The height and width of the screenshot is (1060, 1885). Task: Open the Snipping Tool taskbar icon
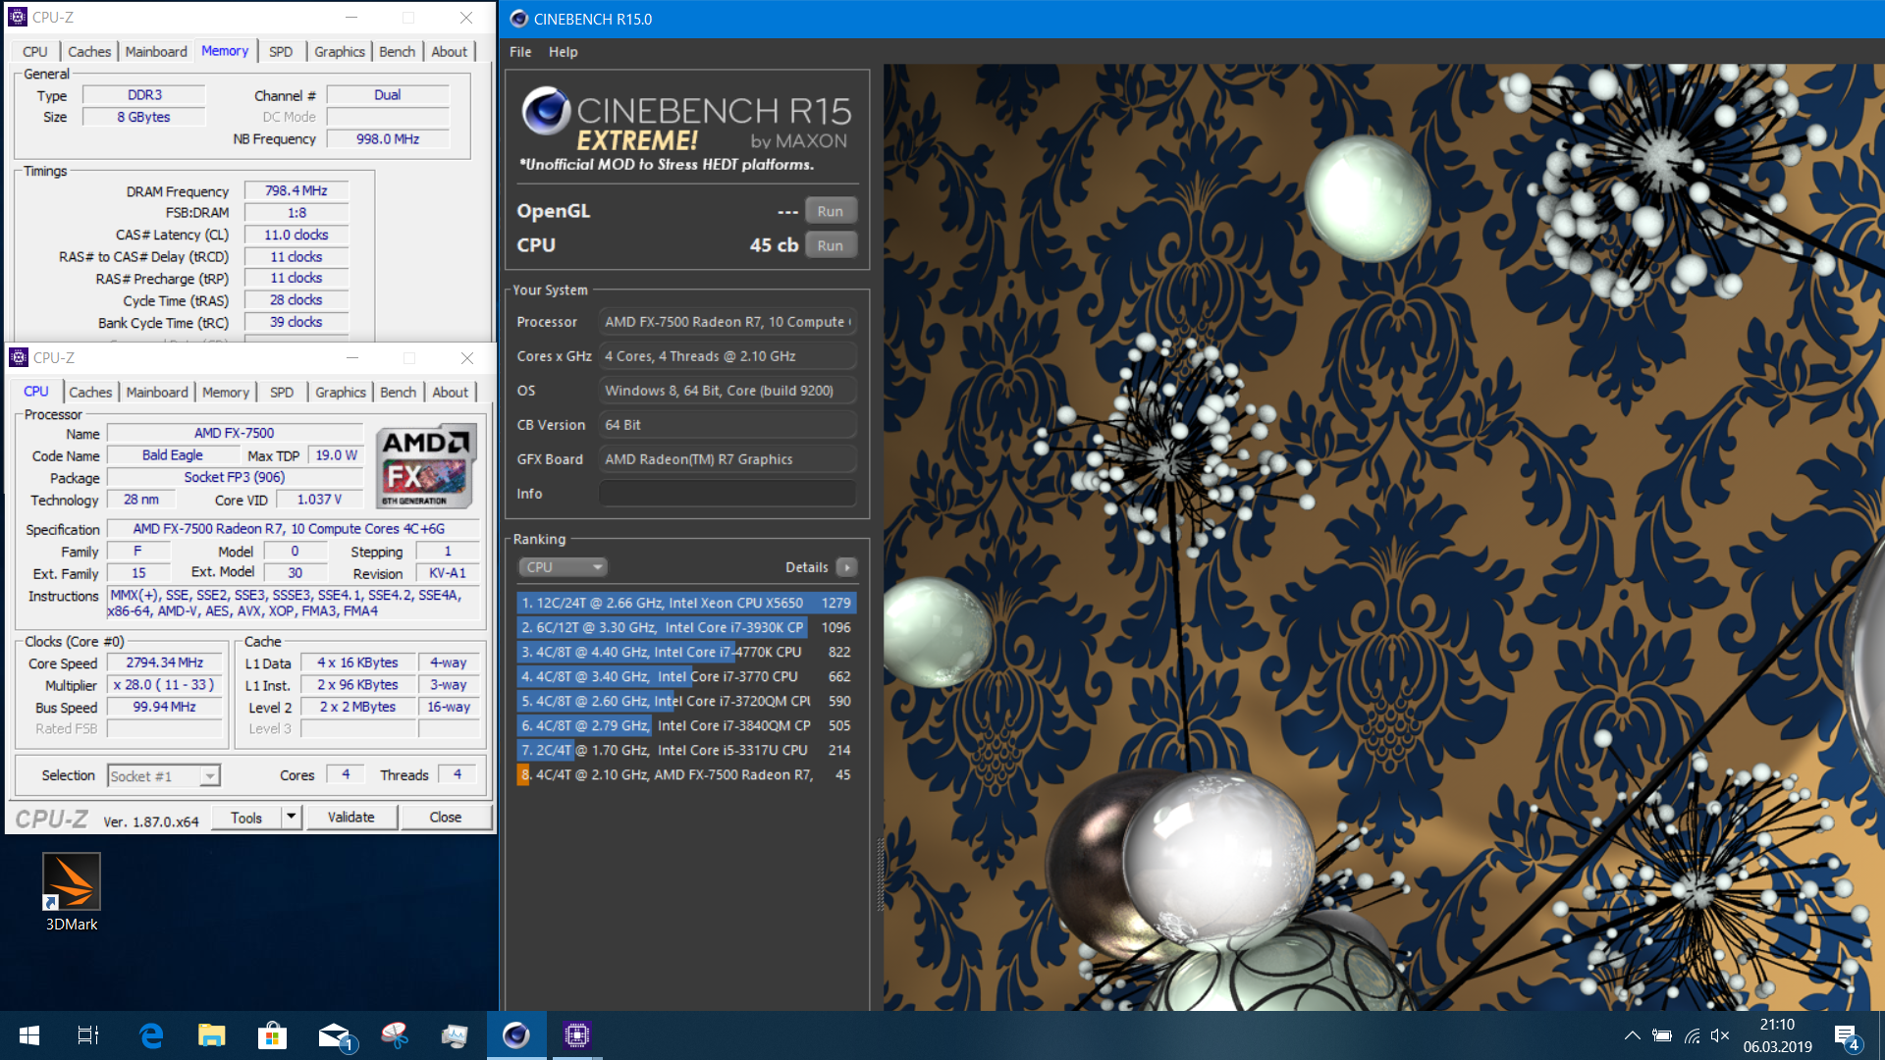coord(395,1035)
